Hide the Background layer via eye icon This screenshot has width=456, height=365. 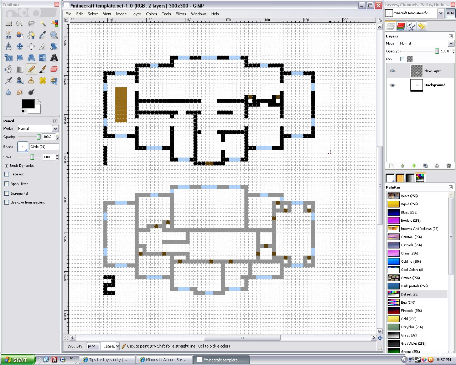[392, 85]
